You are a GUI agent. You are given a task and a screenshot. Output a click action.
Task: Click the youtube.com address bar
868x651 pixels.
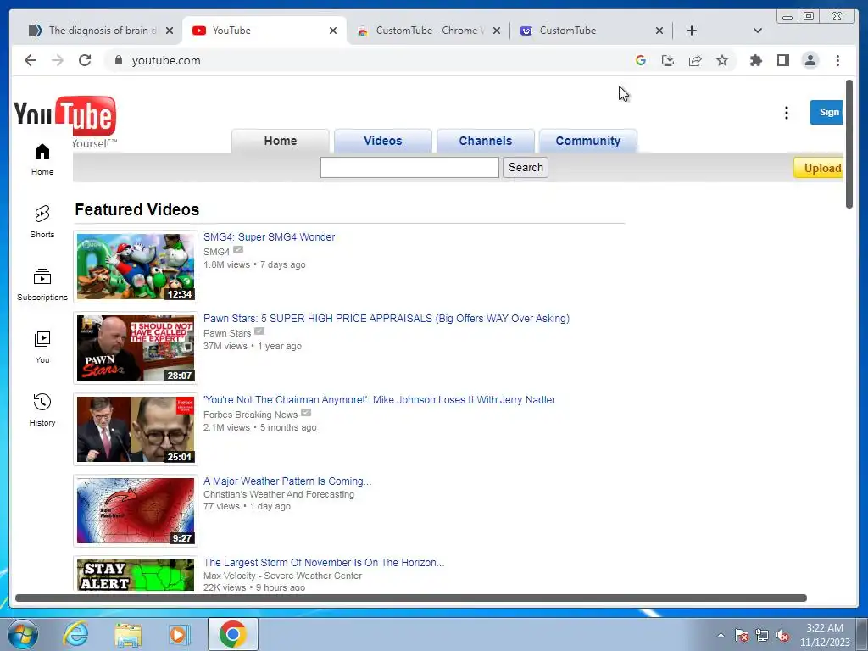(365, 60)
